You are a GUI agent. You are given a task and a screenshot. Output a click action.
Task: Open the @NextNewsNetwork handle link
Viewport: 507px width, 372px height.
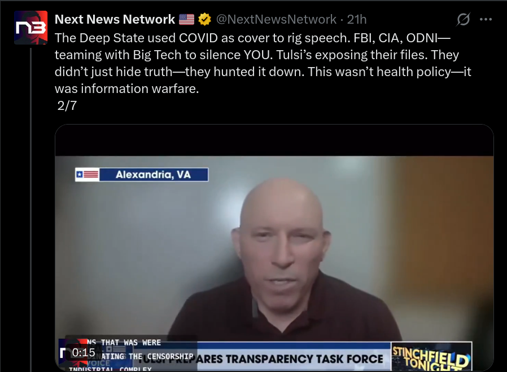(276, 19)
